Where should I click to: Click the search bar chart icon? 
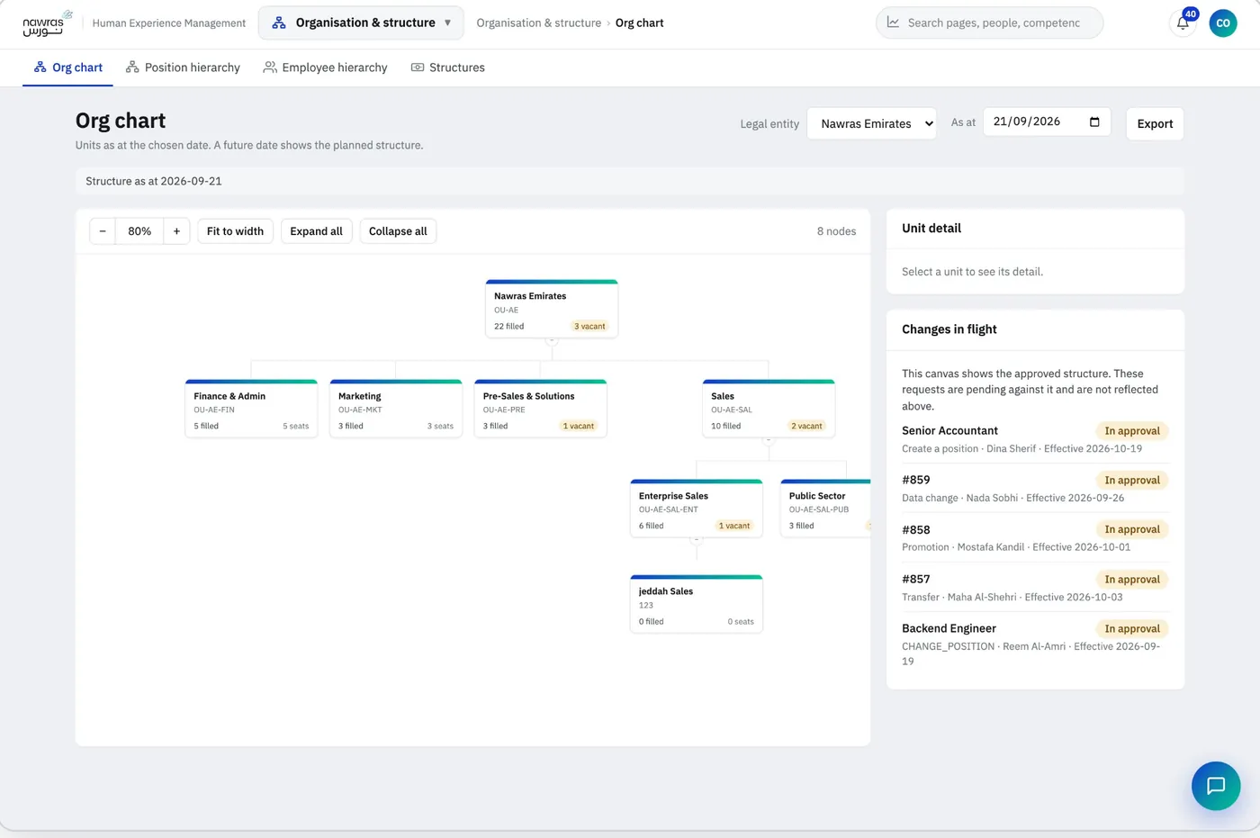[x=893, y=23]
